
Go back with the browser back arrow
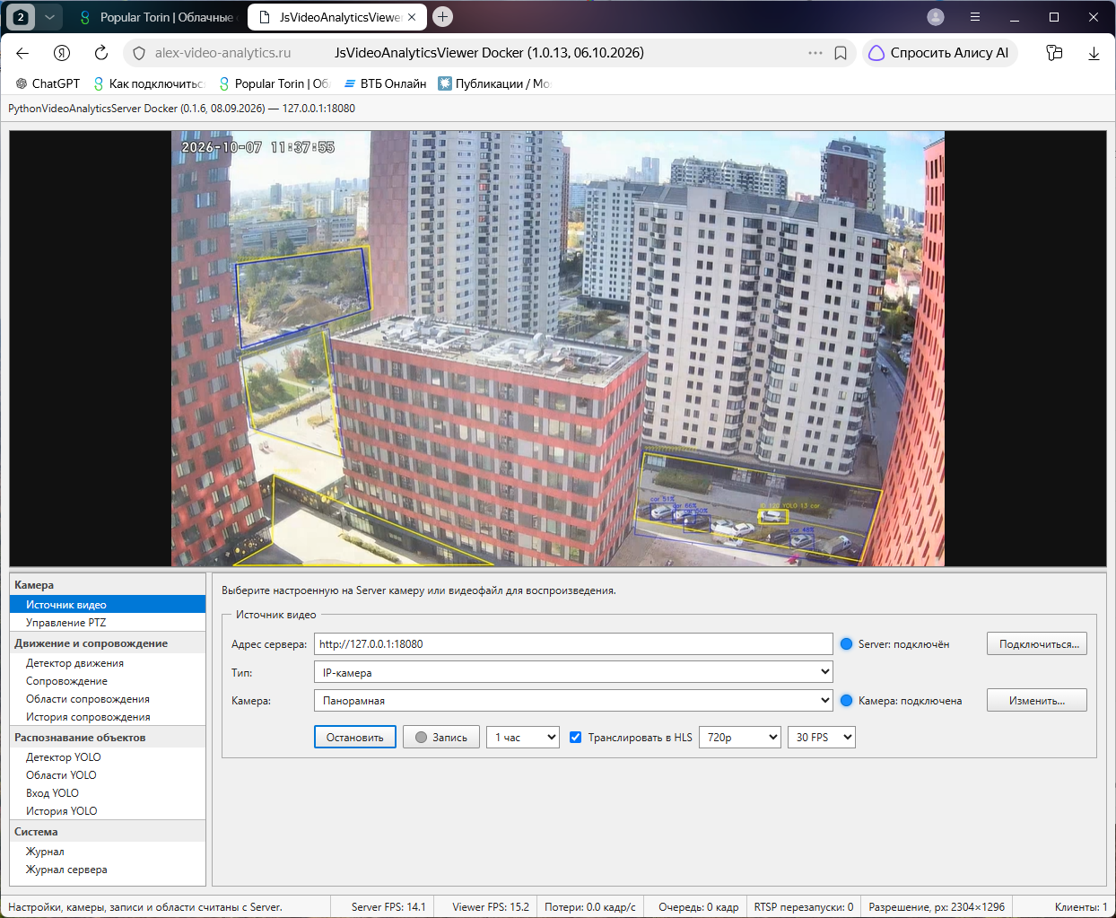click(x=22, y=53)
